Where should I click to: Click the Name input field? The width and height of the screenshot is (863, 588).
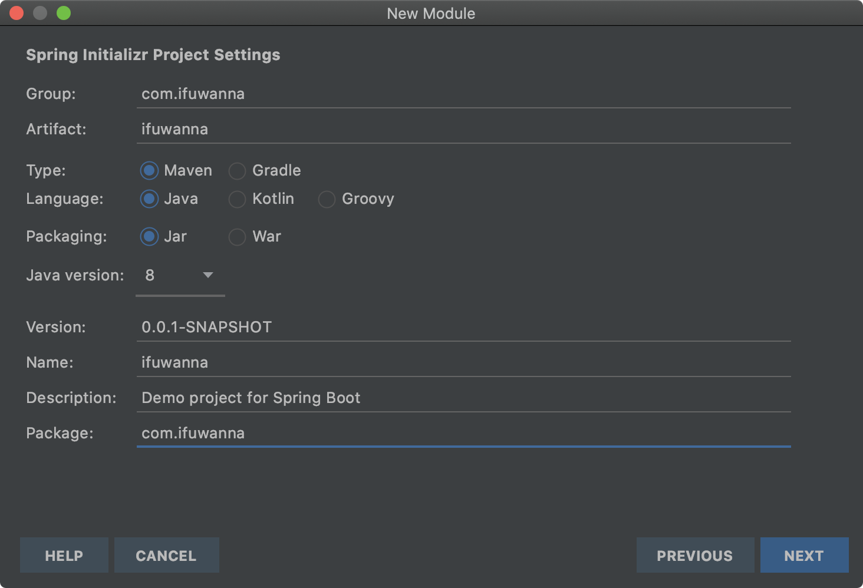click(463, 363)
